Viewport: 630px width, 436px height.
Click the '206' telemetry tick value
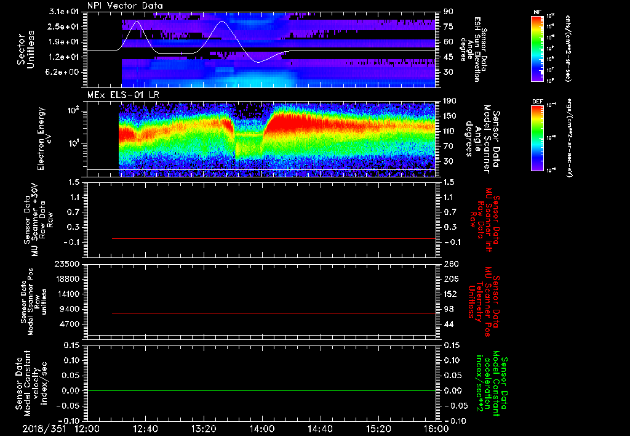pyautogui.click(x=450, y=279)
